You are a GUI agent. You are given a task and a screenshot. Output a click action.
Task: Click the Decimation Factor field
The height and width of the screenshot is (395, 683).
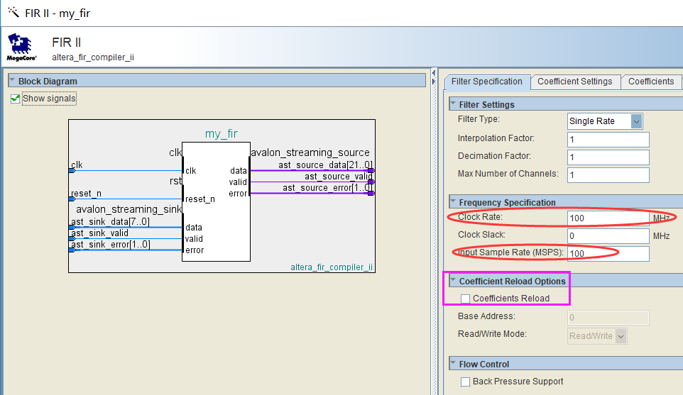tap(608, 157)
